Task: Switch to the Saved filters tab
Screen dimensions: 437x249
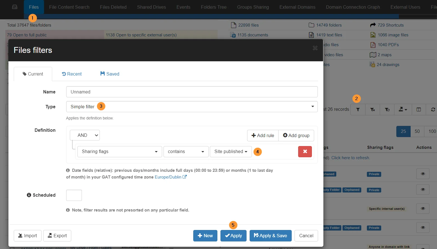Action: click(x=110, y=74)
